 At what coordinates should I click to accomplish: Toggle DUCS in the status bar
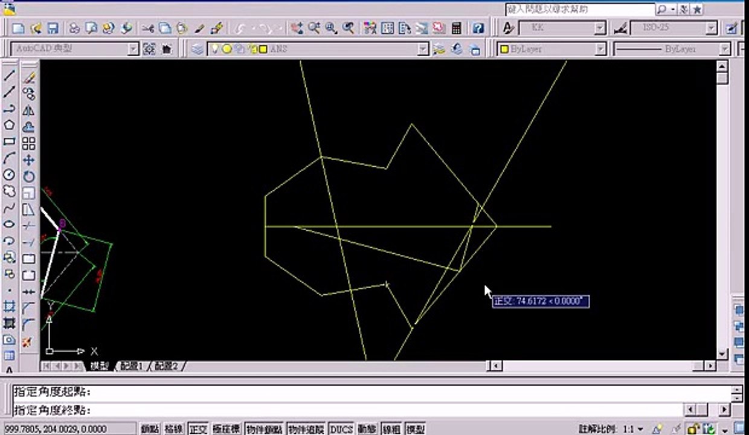point(341,429)
